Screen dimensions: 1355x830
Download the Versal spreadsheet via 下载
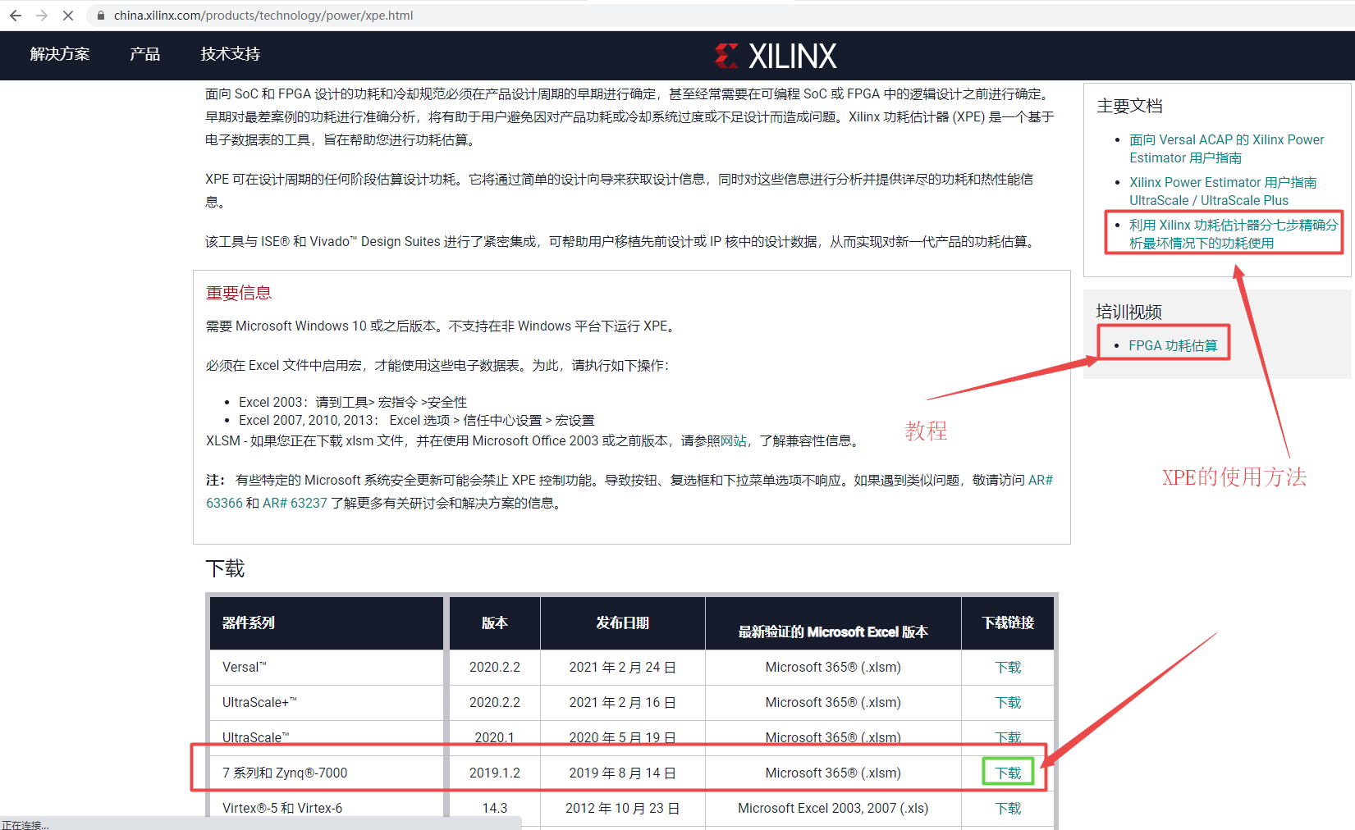1008,667
